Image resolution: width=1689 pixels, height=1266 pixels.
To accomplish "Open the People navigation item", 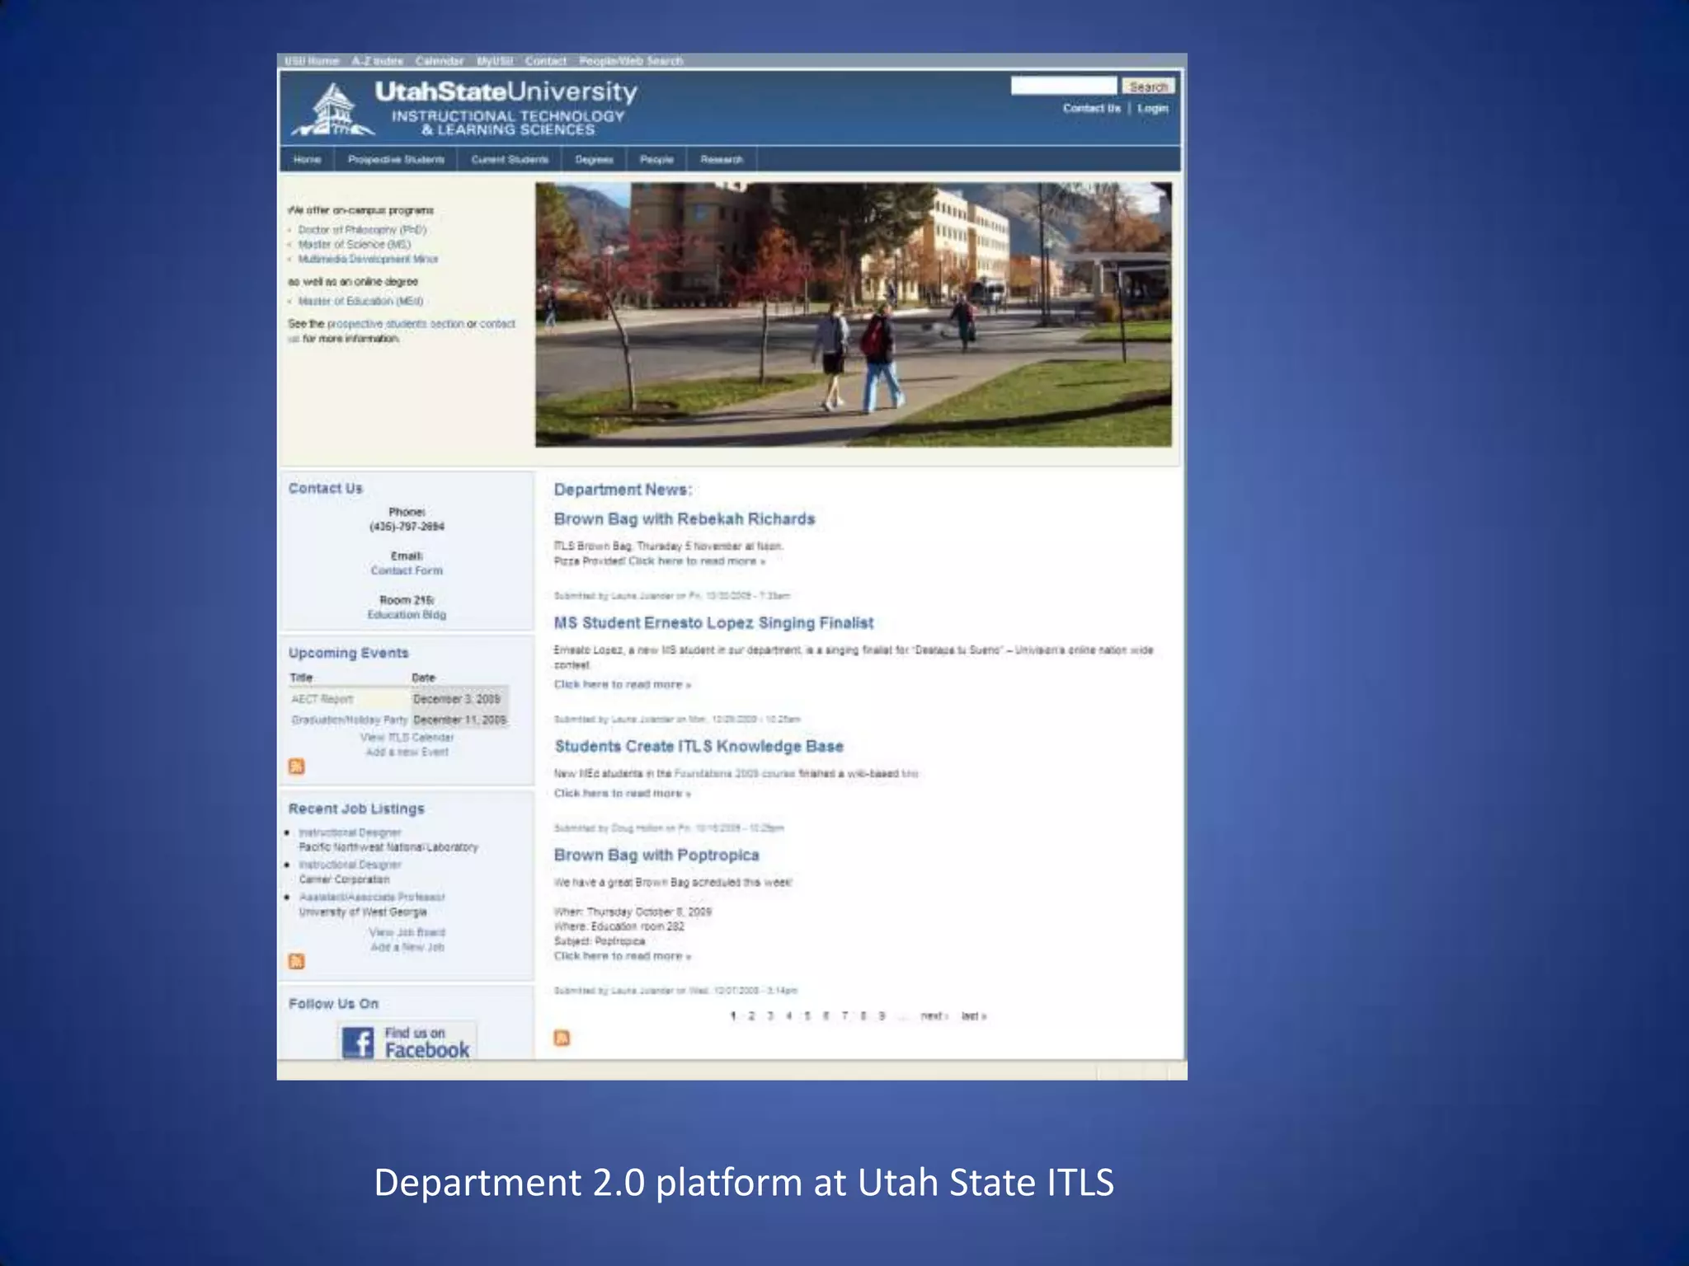I will 656,160.
